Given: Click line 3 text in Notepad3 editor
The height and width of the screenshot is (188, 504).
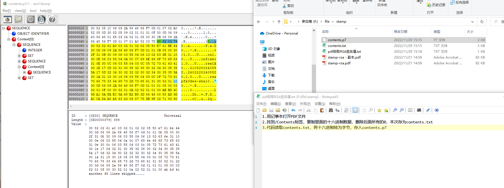Looking at the screenshot, I should [324, 128].
